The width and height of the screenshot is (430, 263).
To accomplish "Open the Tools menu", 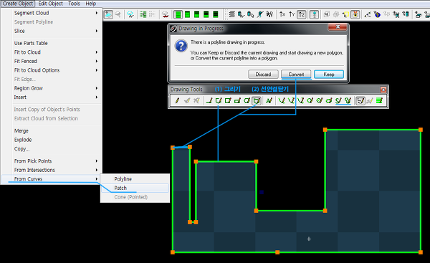I will pyautogui.click(x=74, y=4).
